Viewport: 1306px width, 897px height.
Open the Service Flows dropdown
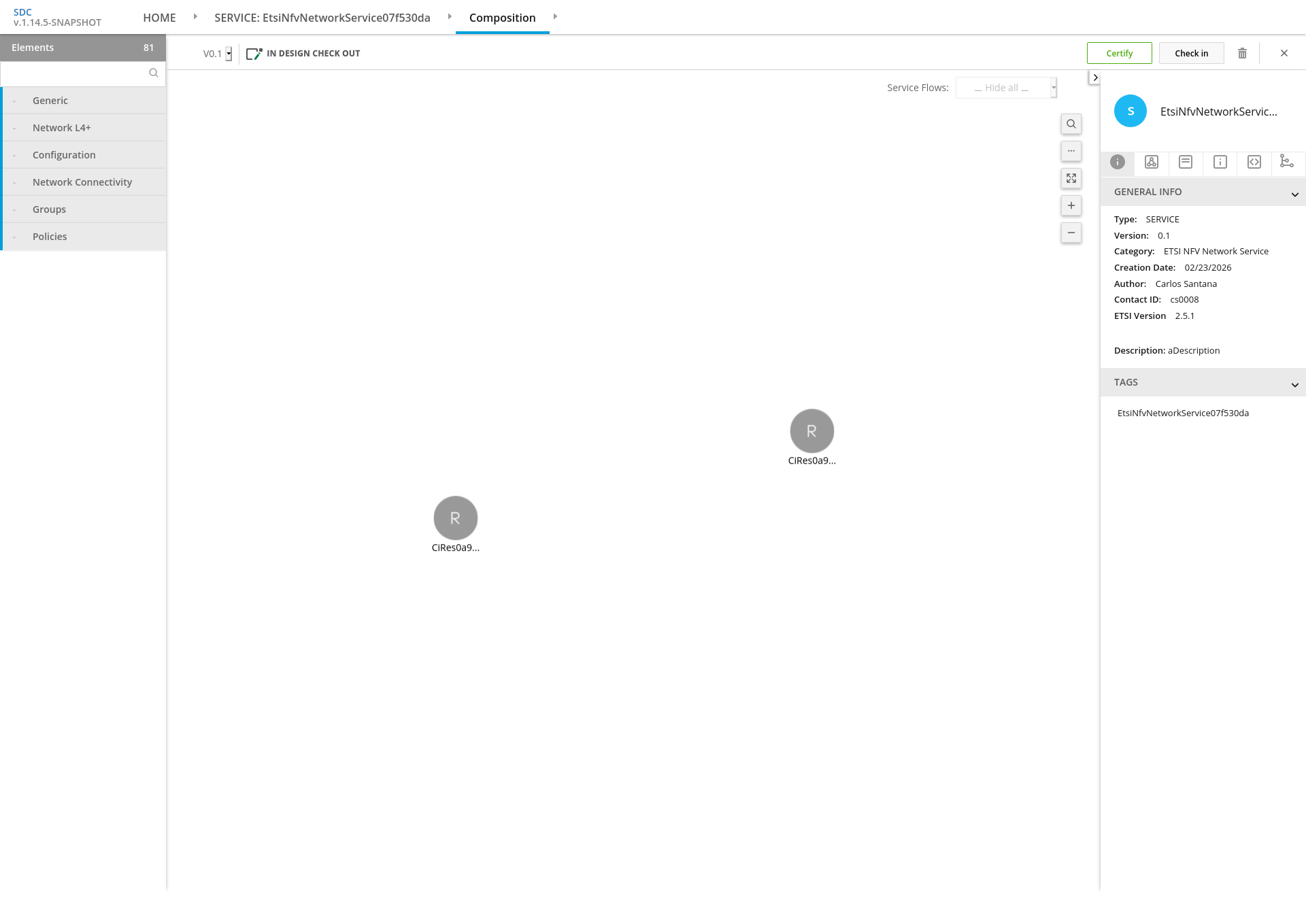pyautogui.click(x=1006, y=88)
